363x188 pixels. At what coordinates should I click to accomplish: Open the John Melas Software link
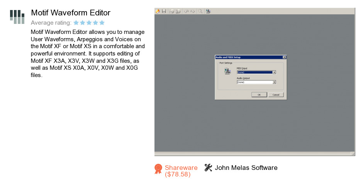[246, 168]
